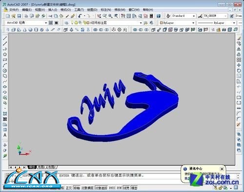Image resolution: width=244 pixels, height=192 pixels.
Task: Open the 绘图(D) menu
Action: (x=92, y=10)
